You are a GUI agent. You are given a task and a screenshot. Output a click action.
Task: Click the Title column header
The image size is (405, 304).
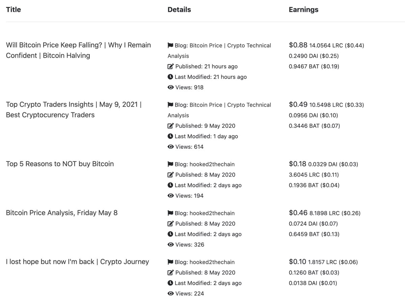pyautogui.click(x=13, y=10)
